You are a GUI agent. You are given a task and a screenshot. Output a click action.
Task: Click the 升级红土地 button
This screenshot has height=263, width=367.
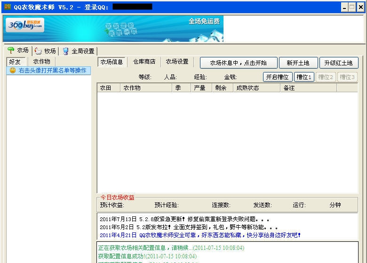click(339, 63)
